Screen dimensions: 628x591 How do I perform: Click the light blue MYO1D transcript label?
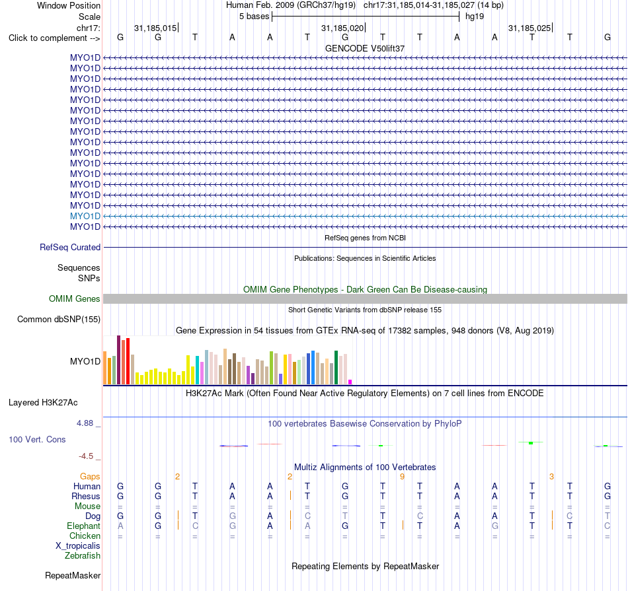[85, 216]
